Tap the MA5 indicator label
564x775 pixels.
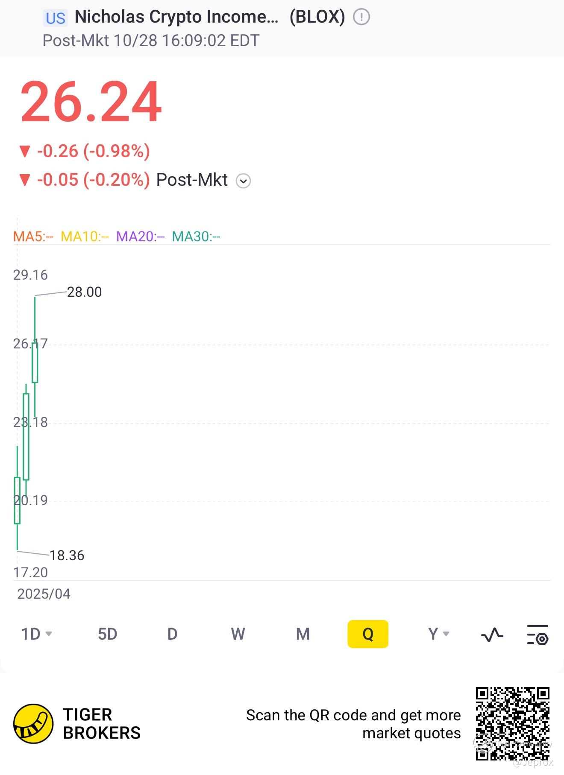click(x=33, y=236)
